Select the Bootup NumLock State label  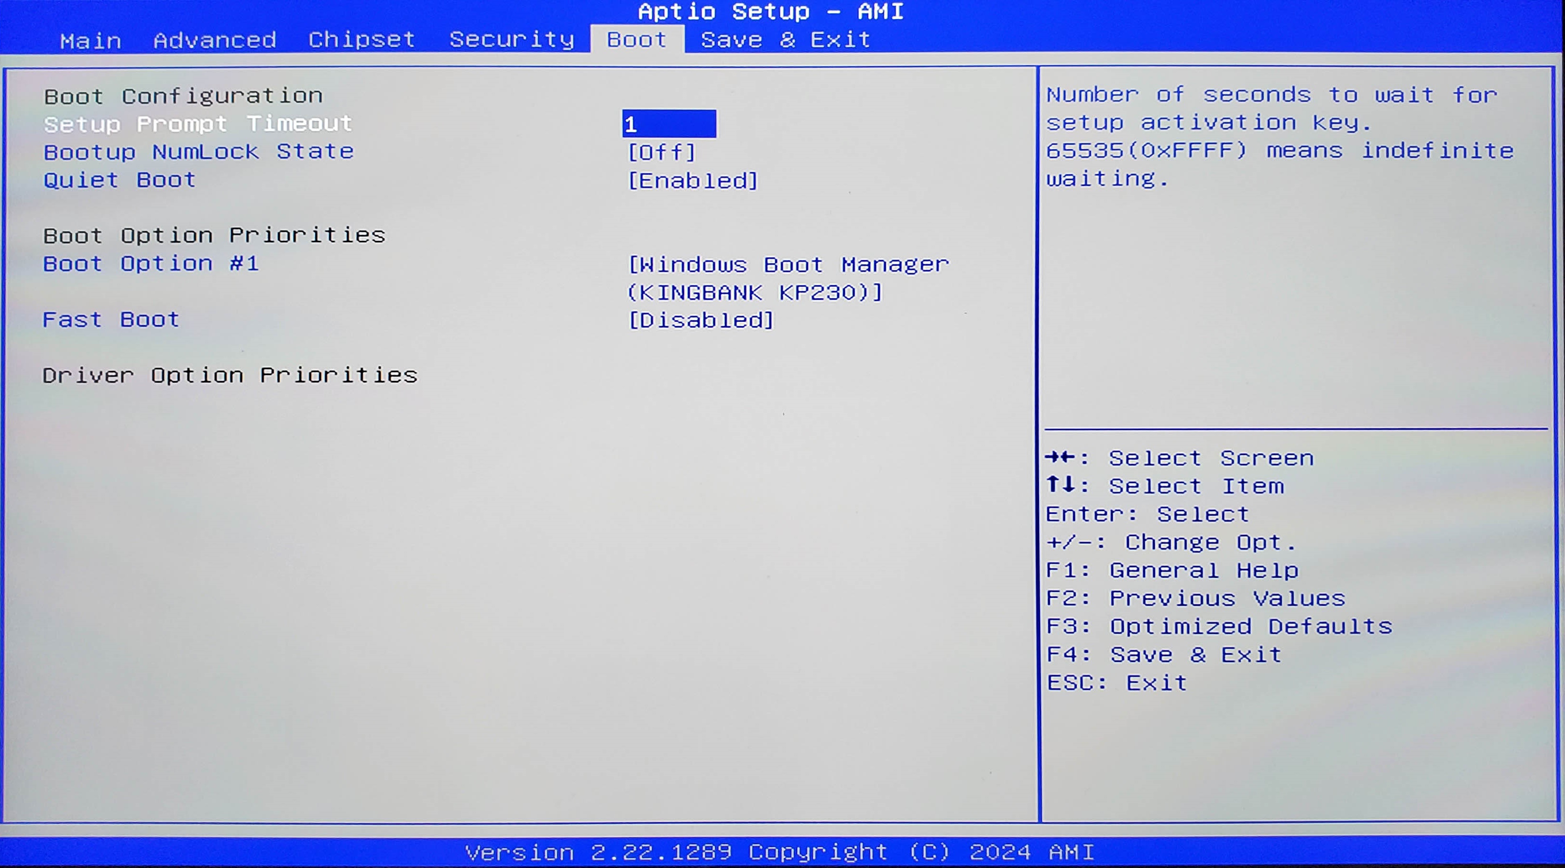point(198,151)
